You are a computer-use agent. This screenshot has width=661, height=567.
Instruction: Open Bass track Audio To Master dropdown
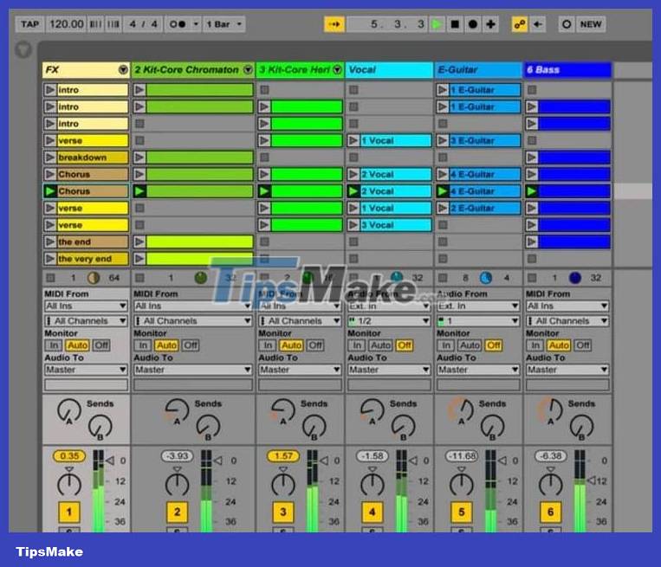tap(567, 370)
